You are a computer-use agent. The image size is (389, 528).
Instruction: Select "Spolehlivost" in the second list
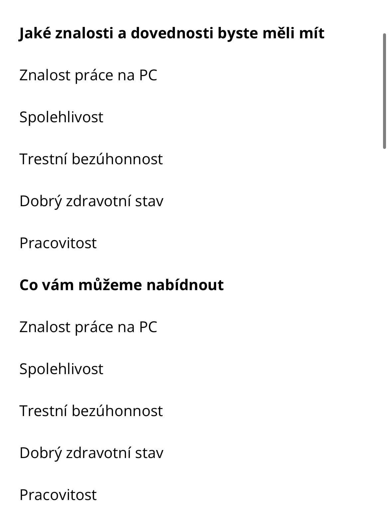click(61, 369)
